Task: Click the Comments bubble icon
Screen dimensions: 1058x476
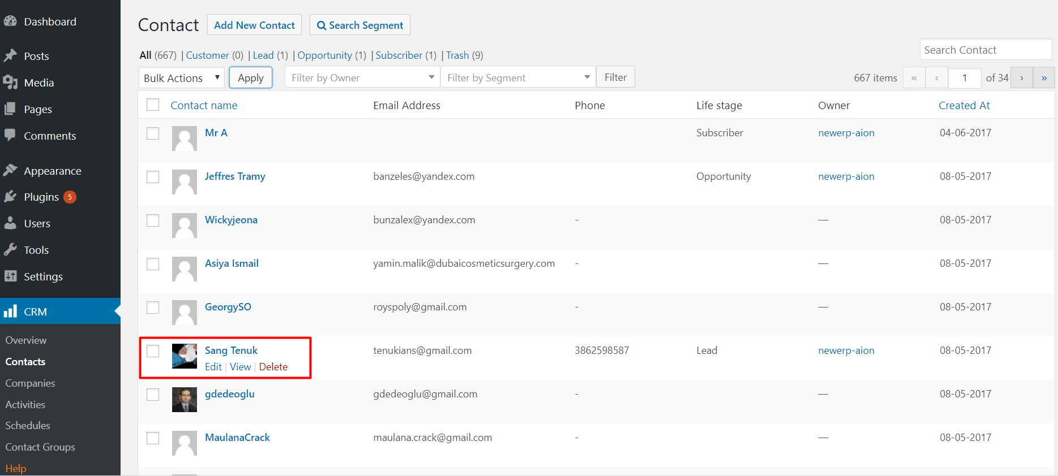Action: 10,135
